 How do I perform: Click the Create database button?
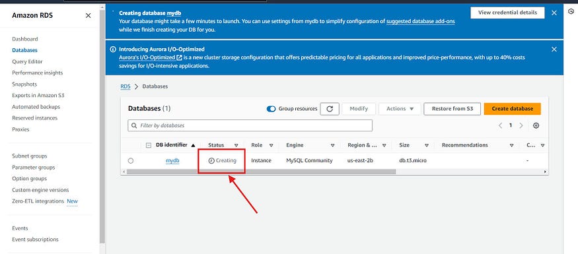click(x=513, y=109)
